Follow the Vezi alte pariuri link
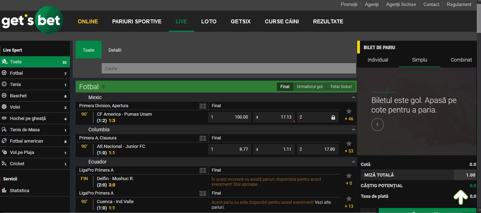This screenshot has height=213, width=481. pos(271,205)
